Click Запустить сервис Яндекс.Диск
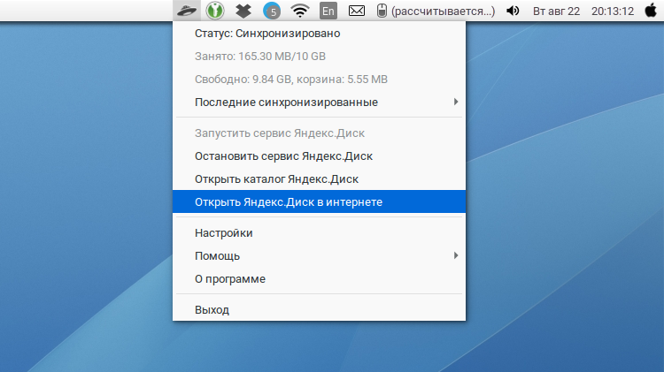The image size is (664, 372). click(x=319, y=133)
